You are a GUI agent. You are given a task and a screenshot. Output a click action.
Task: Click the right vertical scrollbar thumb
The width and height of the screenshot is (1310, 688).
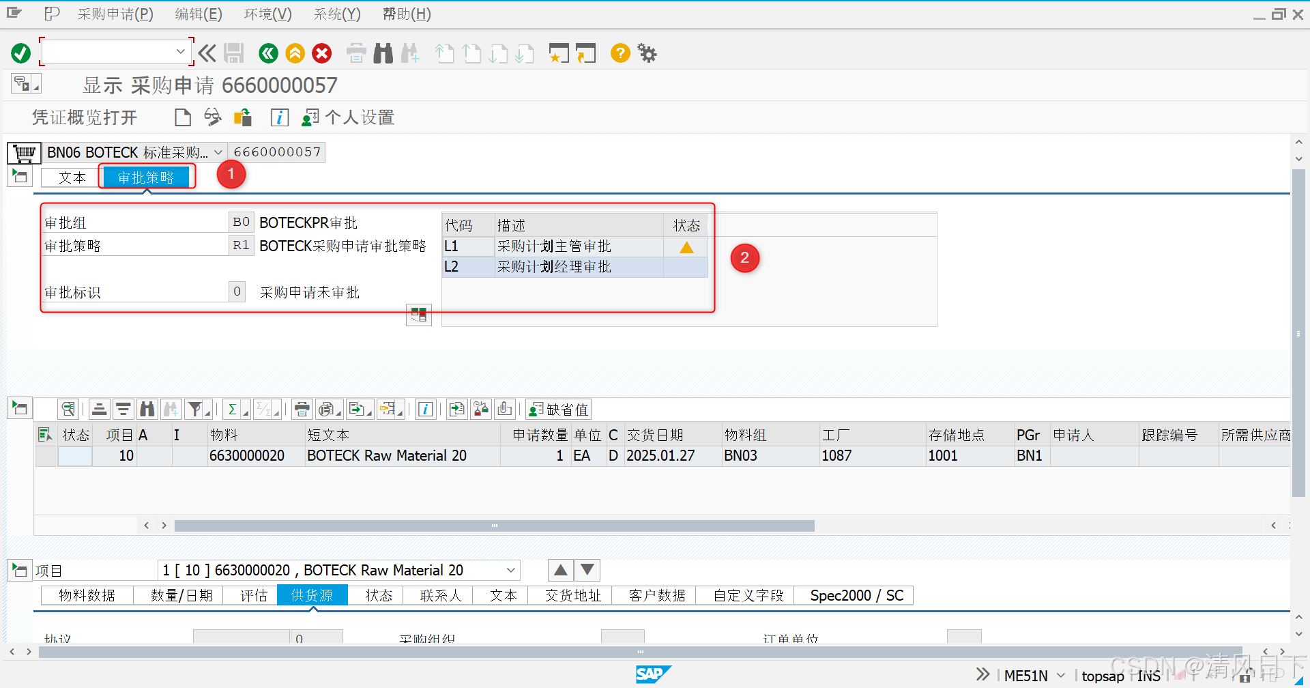coord(1298,333)
